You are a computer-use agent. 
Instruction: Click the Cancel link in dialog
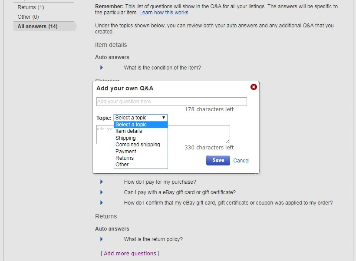coord(241,161)
